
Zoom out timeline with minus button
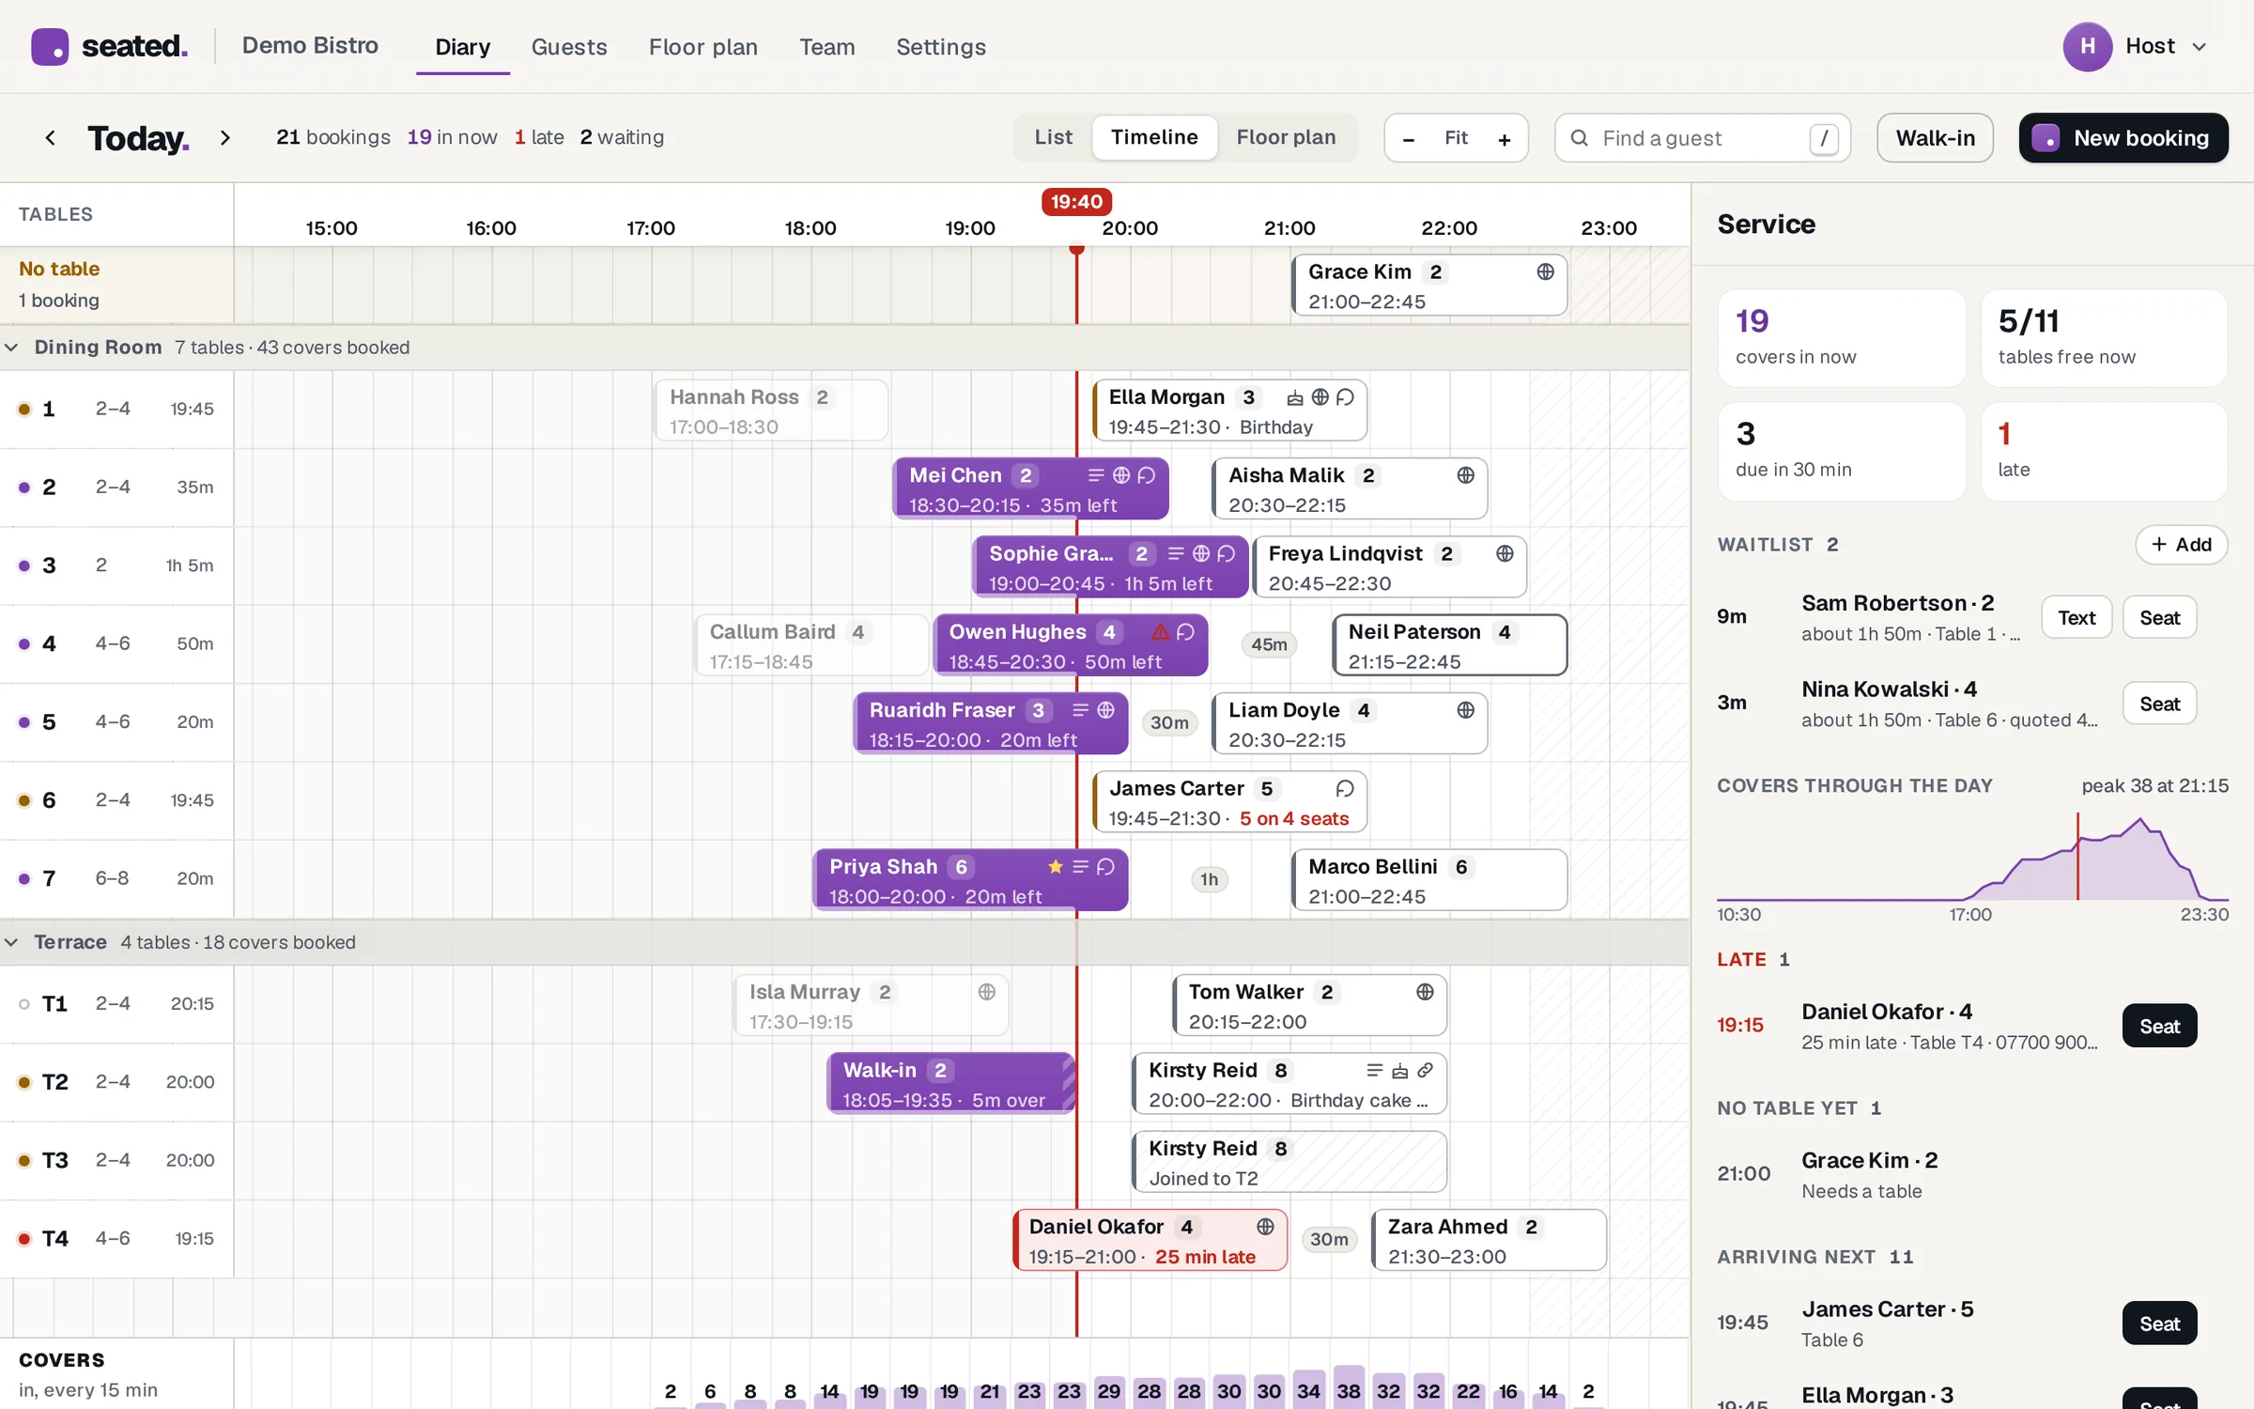(1408, 139)
